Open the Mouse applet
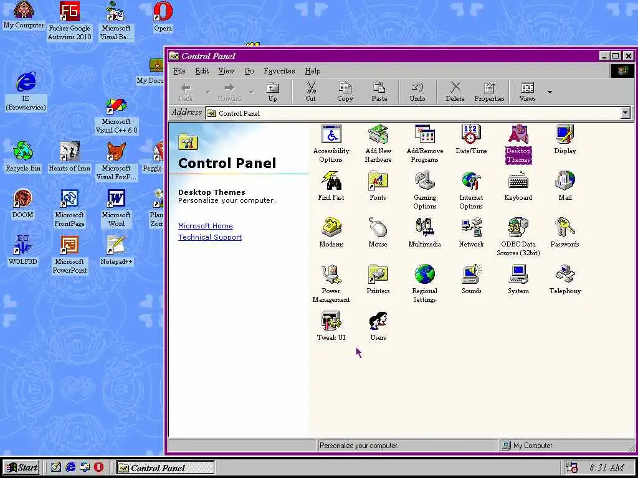The image size is (638, 478). coord(378,233)
